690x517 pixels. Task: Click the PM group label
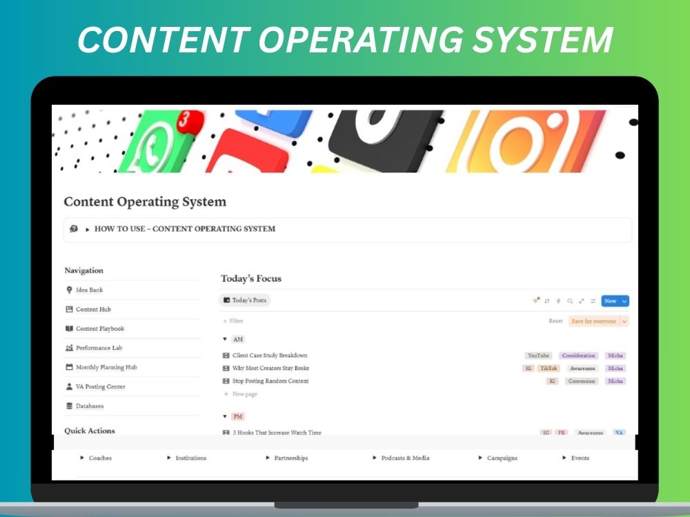[237, 416]
